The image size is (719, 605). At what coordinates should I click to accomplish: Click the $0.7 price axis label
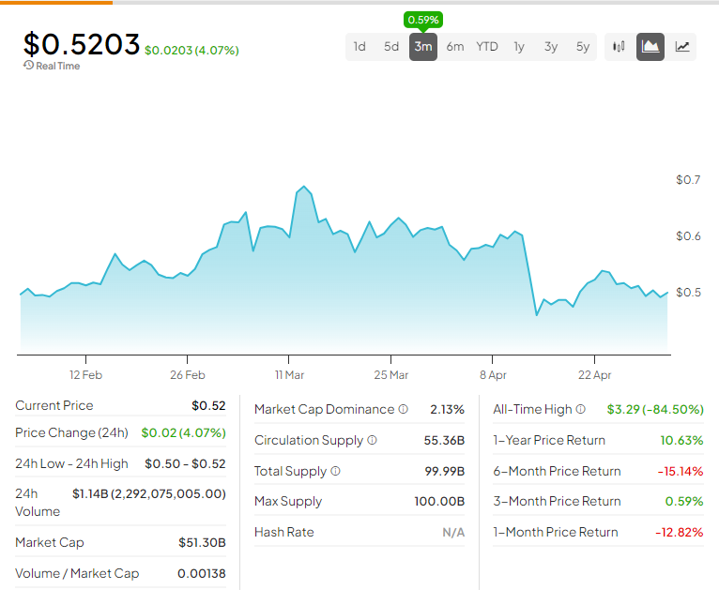[x=688, y=180]
